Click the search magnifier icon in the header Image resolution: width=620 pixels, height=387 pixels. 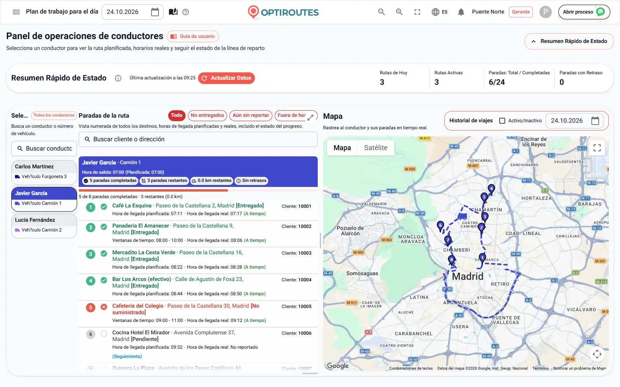point(382,12)
